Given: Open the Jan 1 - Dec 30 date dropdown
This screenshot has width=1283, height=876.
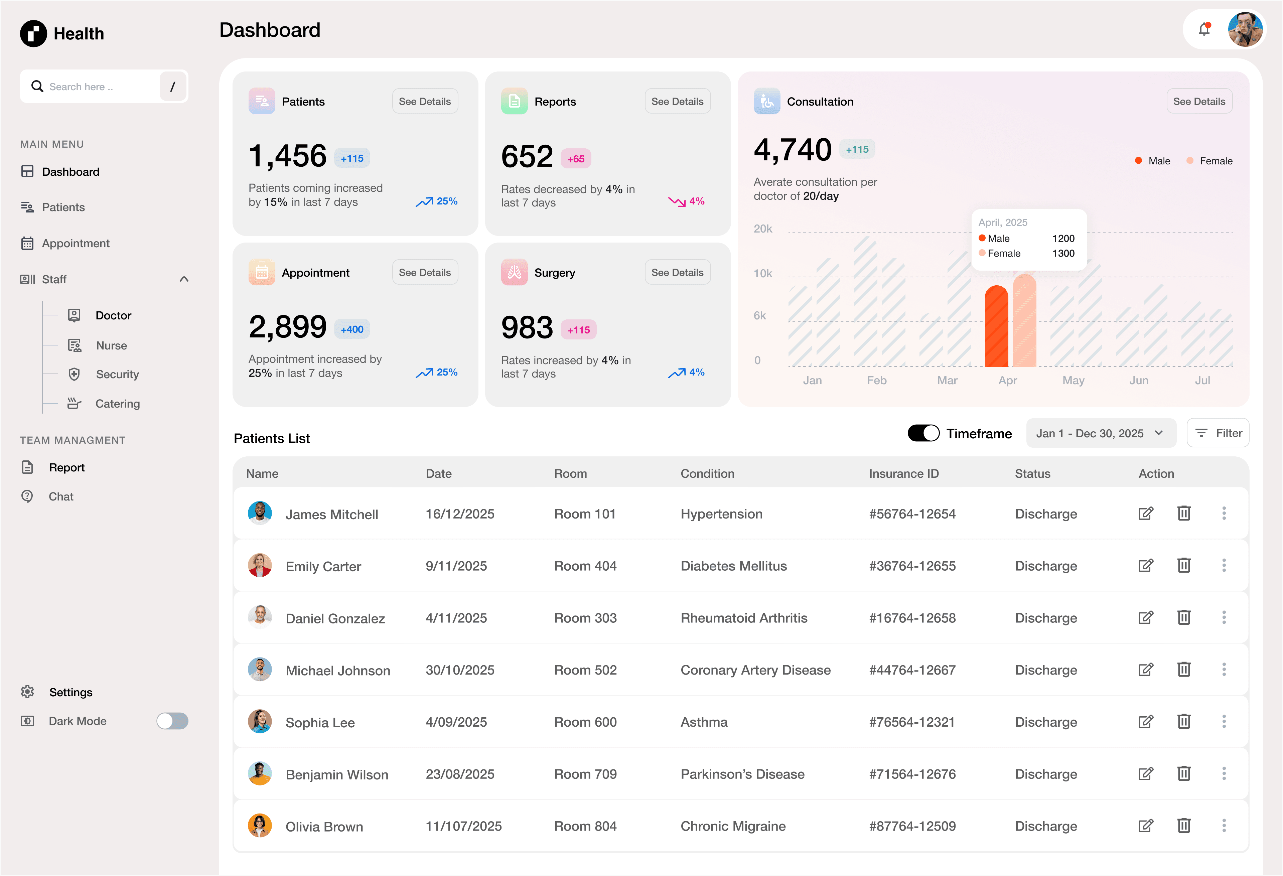Looking at the screenshot, I should pos(1101,433).
